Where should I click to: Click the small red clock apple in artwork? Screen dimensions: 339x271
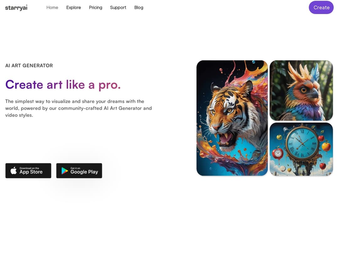277,153
